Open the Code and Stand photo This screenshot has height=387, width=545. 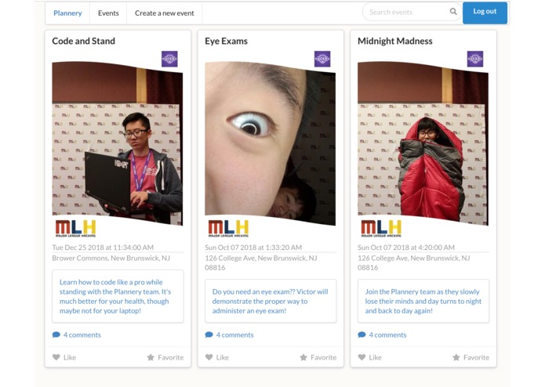point(118,143)
